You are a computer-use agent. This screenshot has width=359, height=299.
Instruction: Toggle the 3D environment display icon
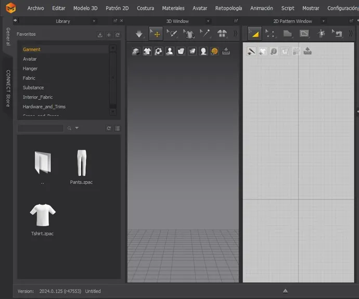(x=136, y=51)
